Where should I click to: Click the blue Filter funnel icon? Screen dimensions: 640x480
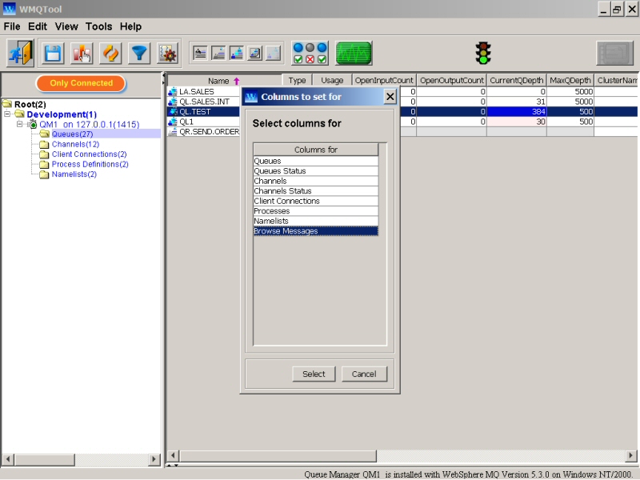(x=139, y=54)
